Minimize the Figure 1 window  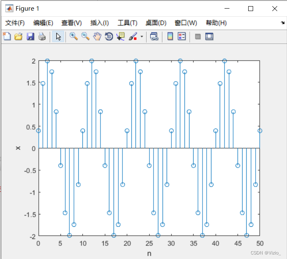click(x=227, y=9)
